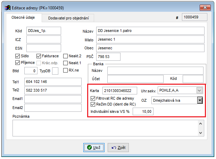Select the Obecné údaje tab

(x=23, y=18)
